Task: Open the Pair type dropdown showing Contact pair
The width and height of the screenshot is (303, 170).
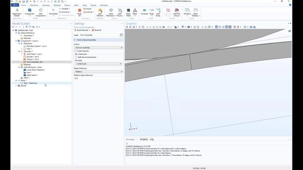Action: [98, 64]
